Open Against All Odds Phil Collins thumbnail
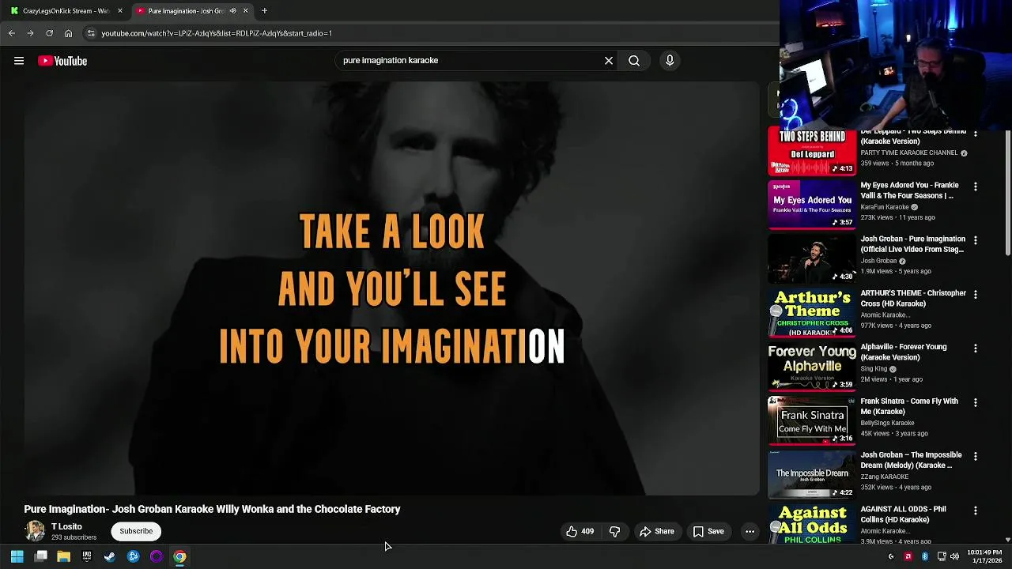Viewport: 1012px width, 569px height. coord(812,525)
